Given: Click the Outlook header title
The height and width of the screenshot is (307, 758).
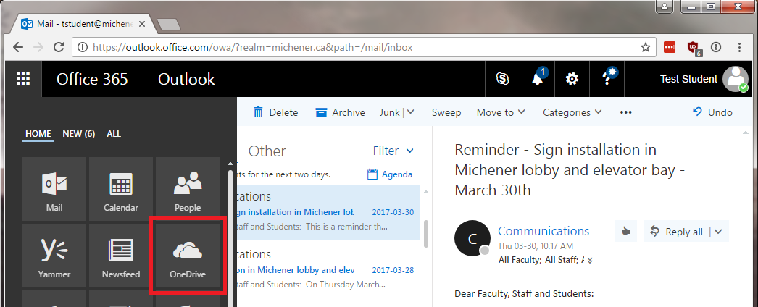Looking at the screenshot, I should (186, 79).
